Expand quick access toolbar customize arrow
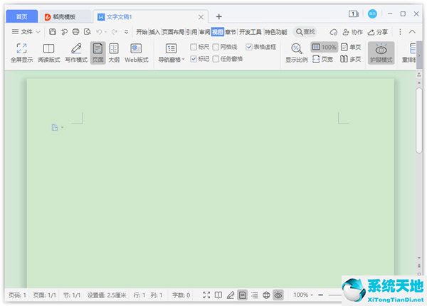Viewport: 427px width, 306px height. click(x=127, y=32)
